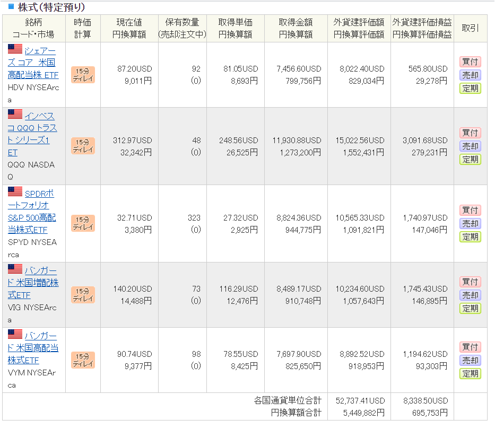The height and width of the screenshot is (429, 495).
Task: Click the 取得金額 column header
Action: [x=296, y=29]
